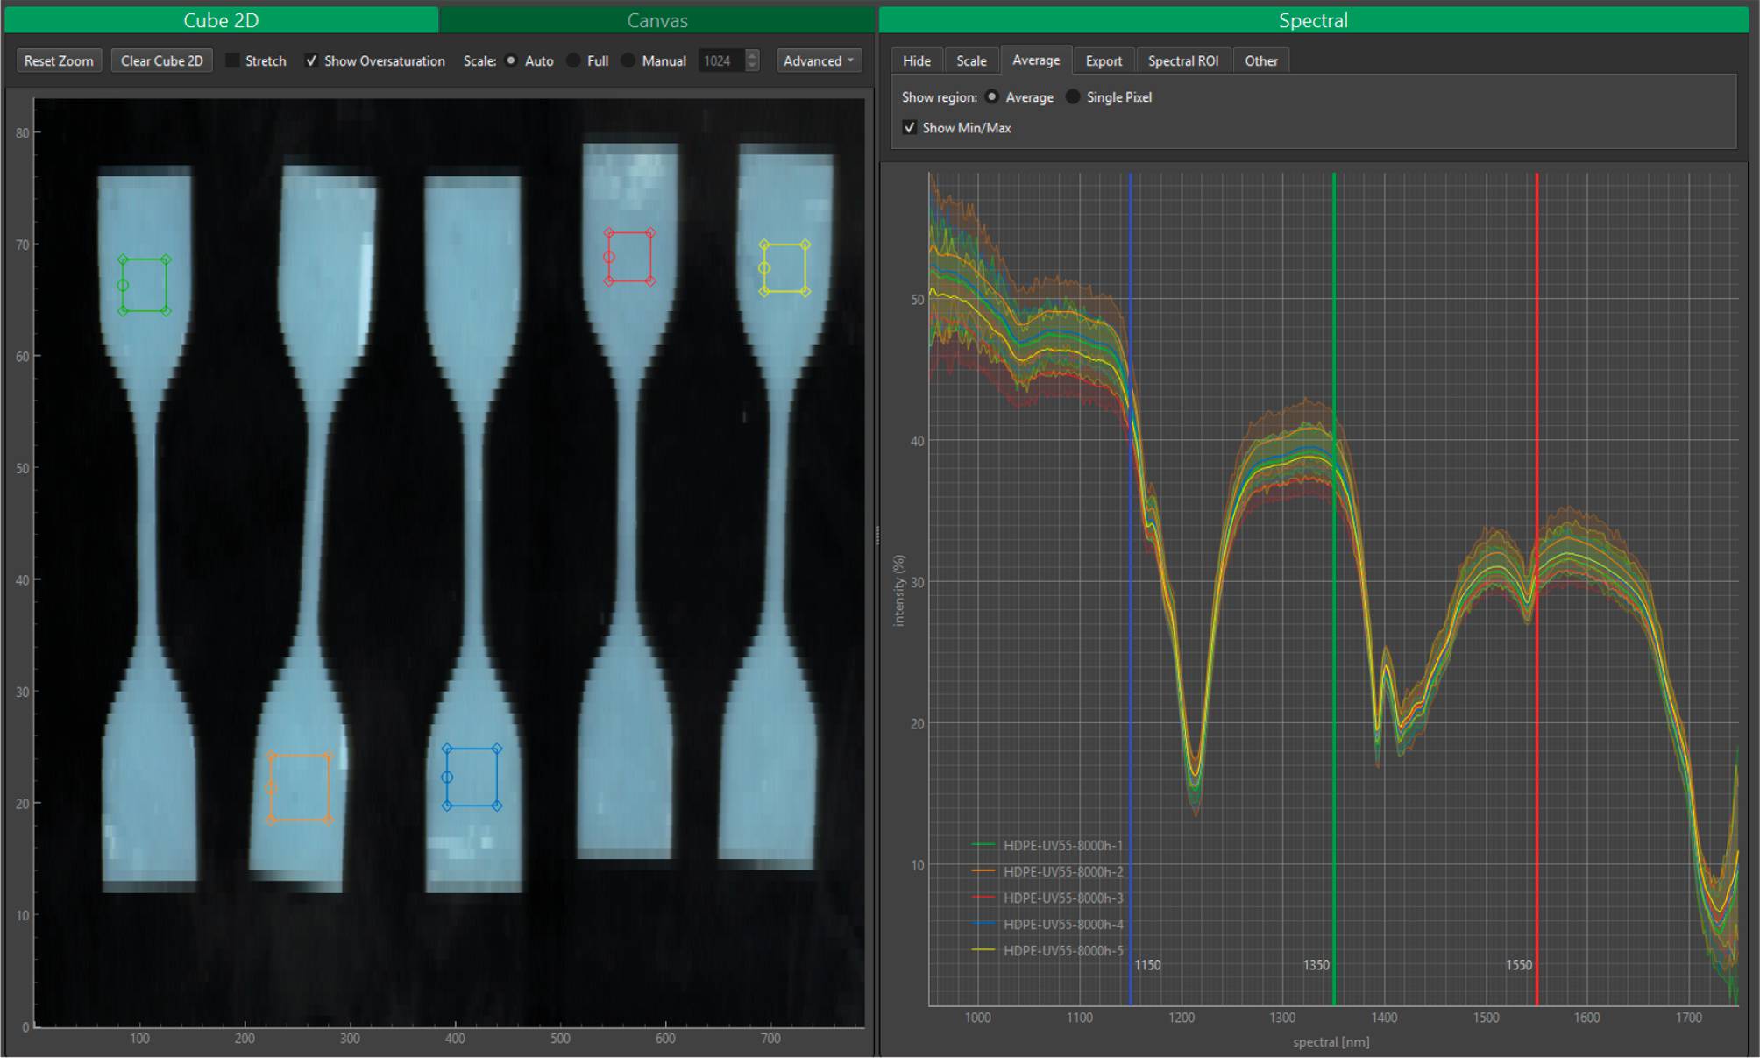Viewport: 1760px width, 1058px height.
Task: Open the Advanced dropdown menu
Action: tap(818, 60)
